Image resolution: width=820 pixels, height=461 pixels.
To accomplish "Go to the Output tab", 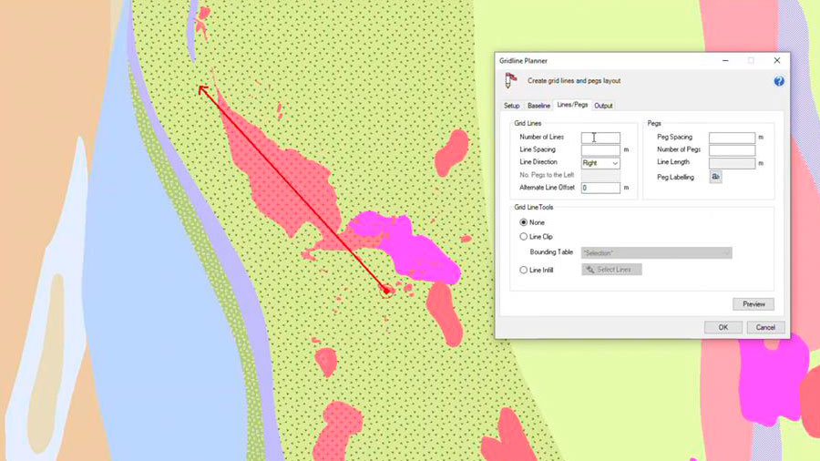I will click(x=603, y=106).
